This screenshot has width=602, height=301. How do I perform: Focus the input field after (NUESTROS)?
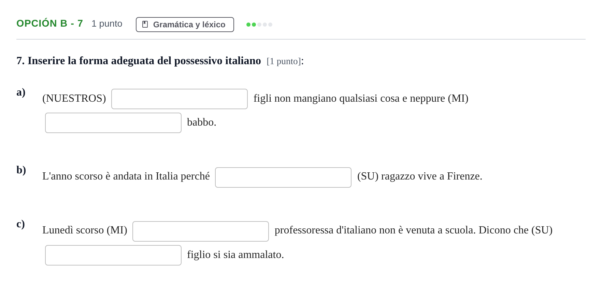click(x=180, y=99)
